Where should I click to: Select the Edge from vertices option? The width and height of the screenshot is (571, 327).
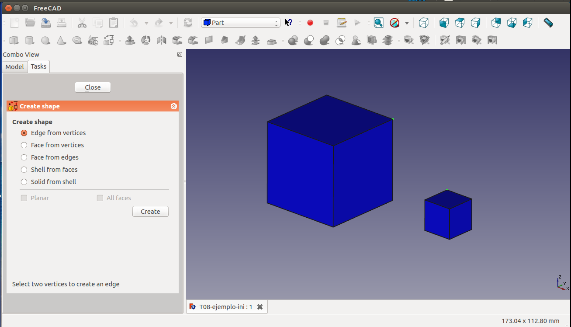click(x=24, y=133)
